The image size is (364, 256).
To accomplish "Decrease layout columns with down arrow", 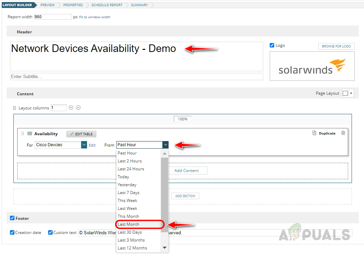I will coord(71,108).
